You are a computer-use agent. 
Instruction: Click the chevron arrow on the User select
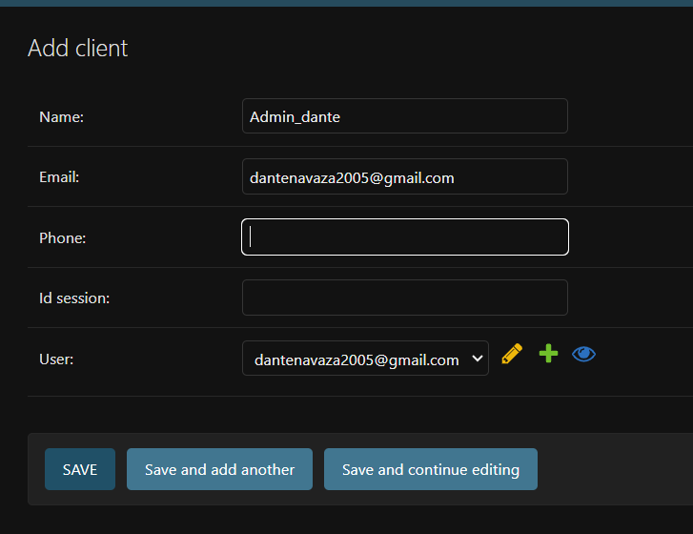click(x=477, y=359)
